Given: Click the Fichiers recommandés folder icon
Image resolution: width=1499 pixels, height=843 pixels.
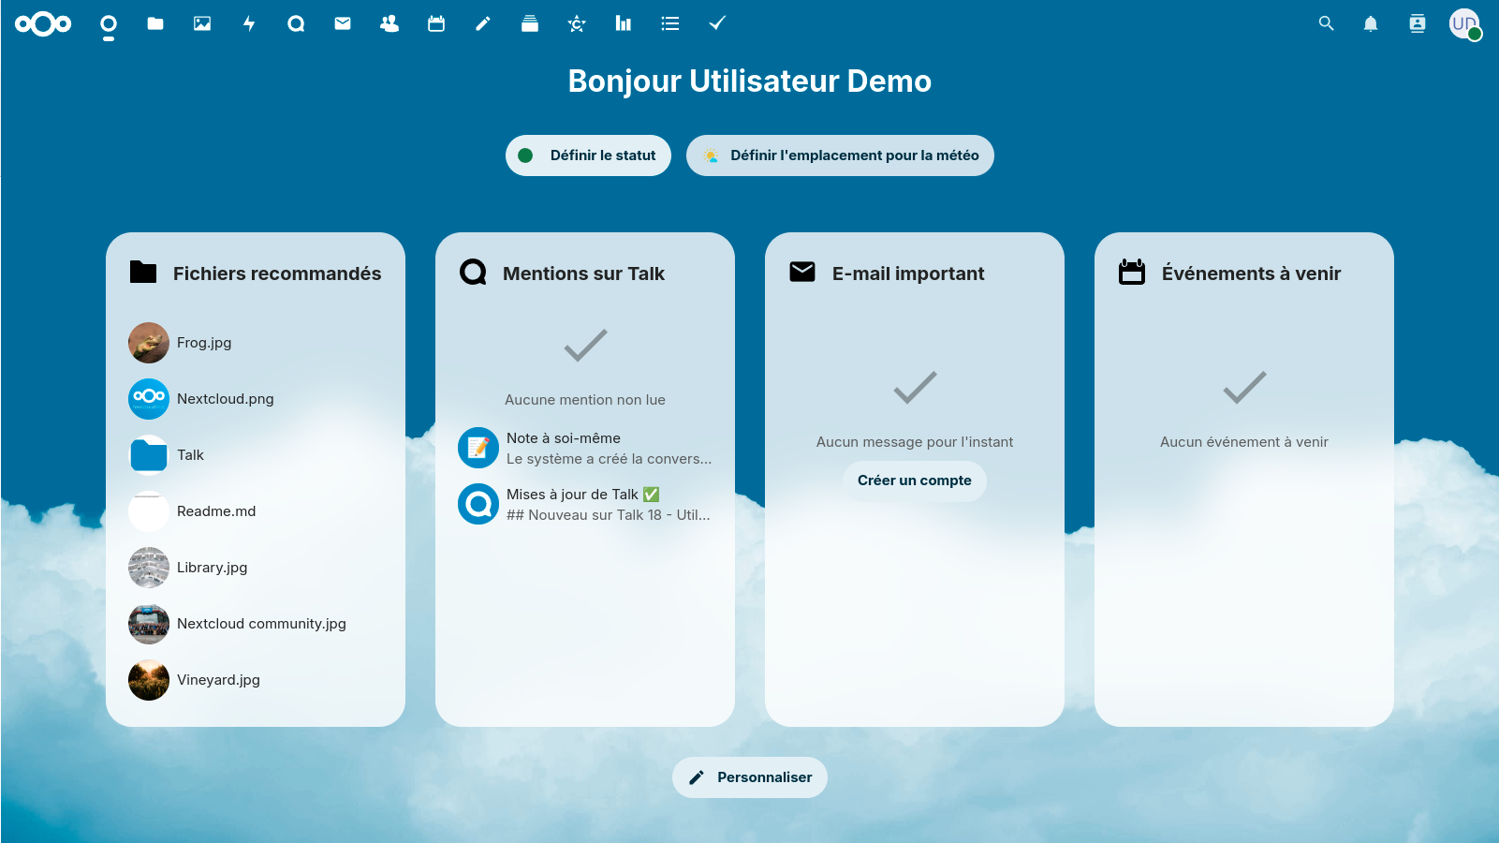Looking at the screenshot, I should coord(143,273).
